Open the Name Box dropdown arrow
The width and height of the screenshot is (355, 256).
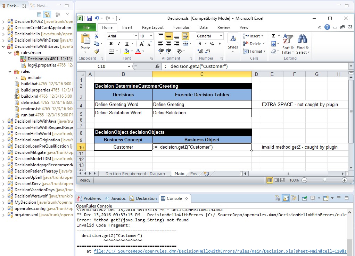tap(129, 67)
